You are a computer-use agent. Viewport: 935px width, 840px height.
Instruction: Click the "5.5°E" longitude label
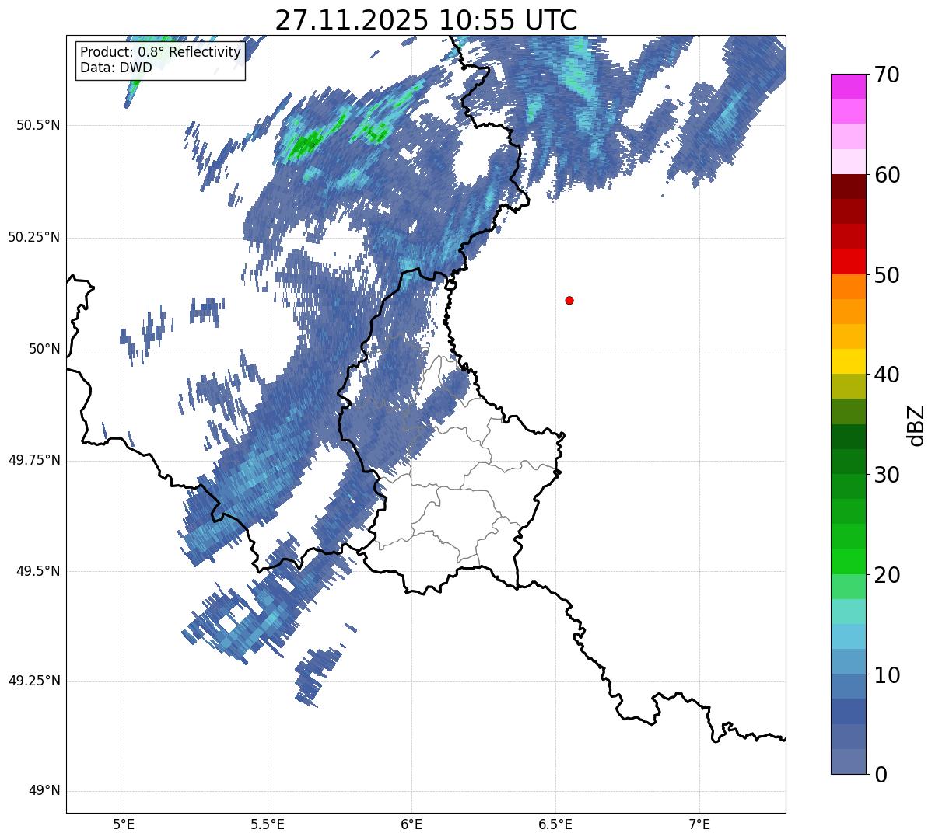pyautogui.click(x=268, y=824)
